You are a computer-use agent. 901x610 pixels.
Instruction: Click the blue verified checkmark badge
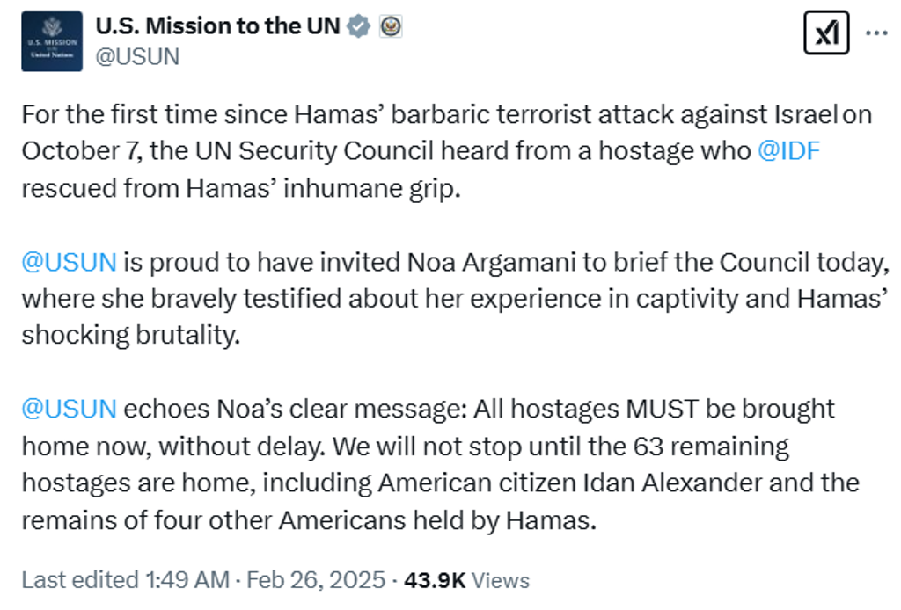(x=359, y=26)
